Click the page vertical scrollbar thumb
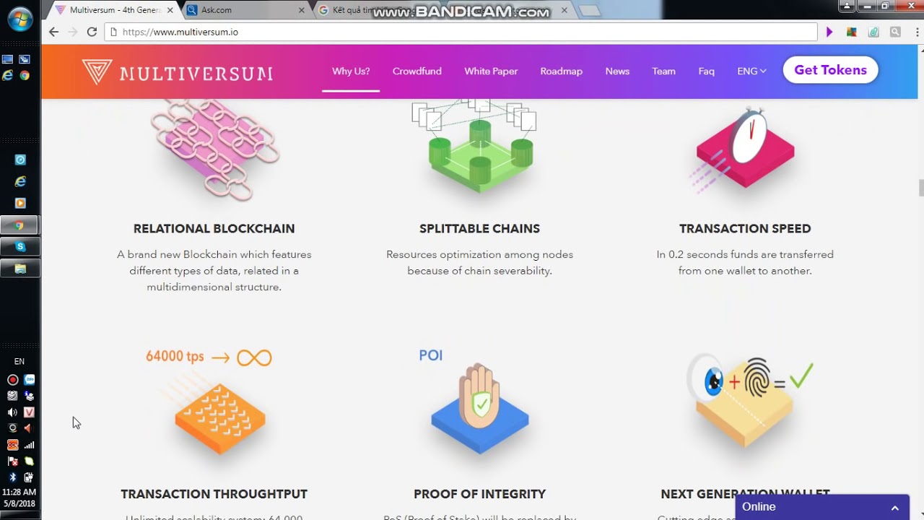 point(920,188)
